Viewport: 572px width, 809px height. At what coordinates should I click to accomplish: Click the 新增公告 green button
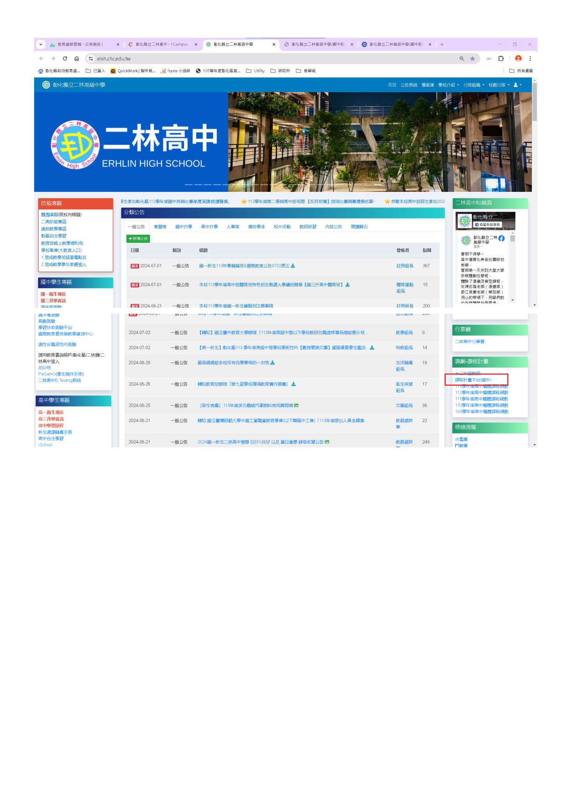(x=138, y=238)
